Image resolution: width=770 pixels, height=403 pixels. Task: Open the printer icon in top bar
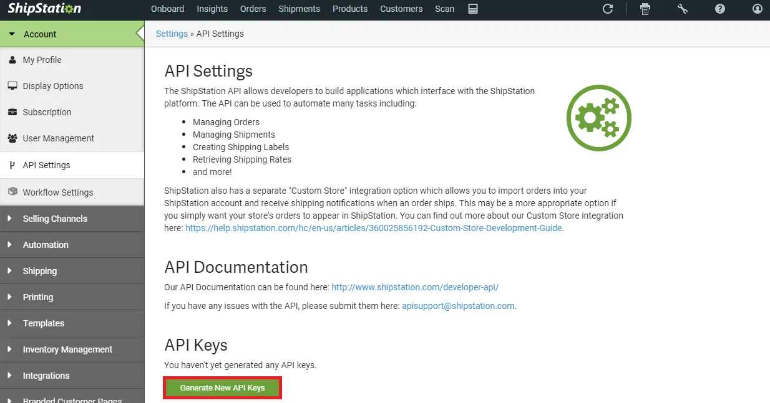[x=645, y=9]
